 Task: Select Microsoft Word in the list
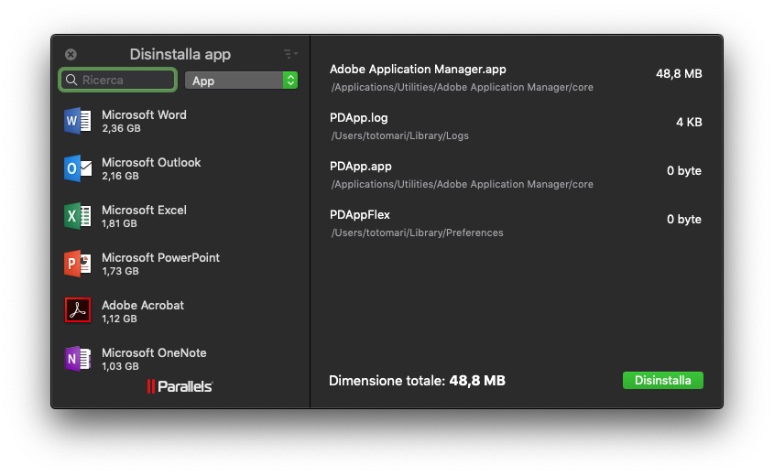click(180, 121)
